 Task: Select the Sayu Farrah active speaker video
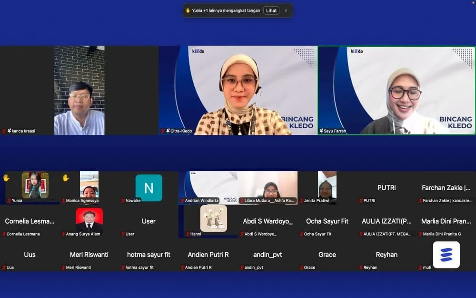397,90
